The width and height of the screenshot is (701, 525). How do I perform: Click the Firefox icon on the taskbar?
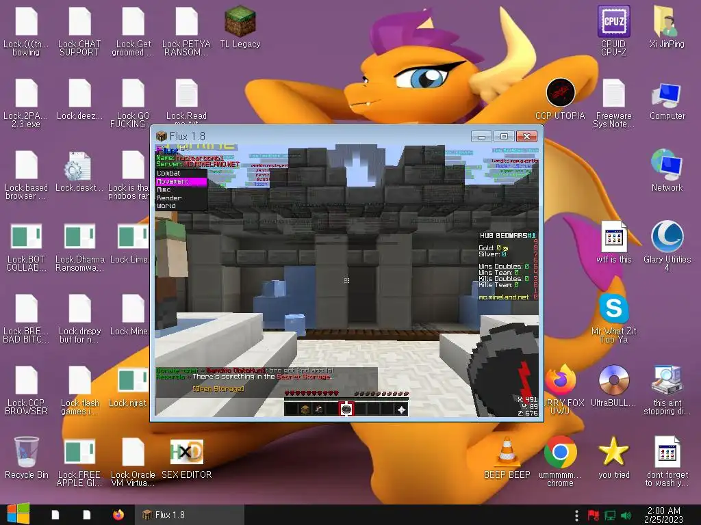coord(118,515)
